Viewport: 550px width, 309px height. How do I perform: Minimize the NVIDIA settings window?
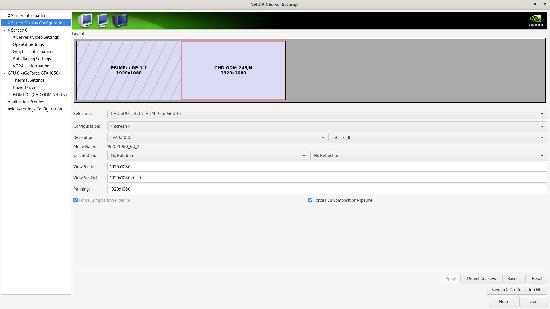tap(525, 5)
